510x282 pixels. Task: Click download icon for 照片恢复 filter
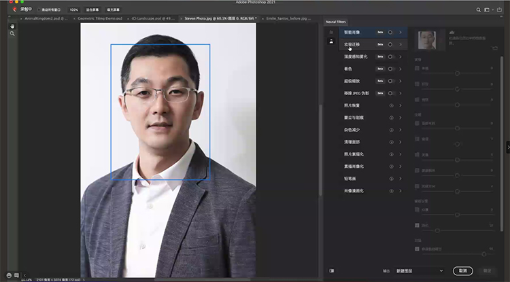pos(391,105)
